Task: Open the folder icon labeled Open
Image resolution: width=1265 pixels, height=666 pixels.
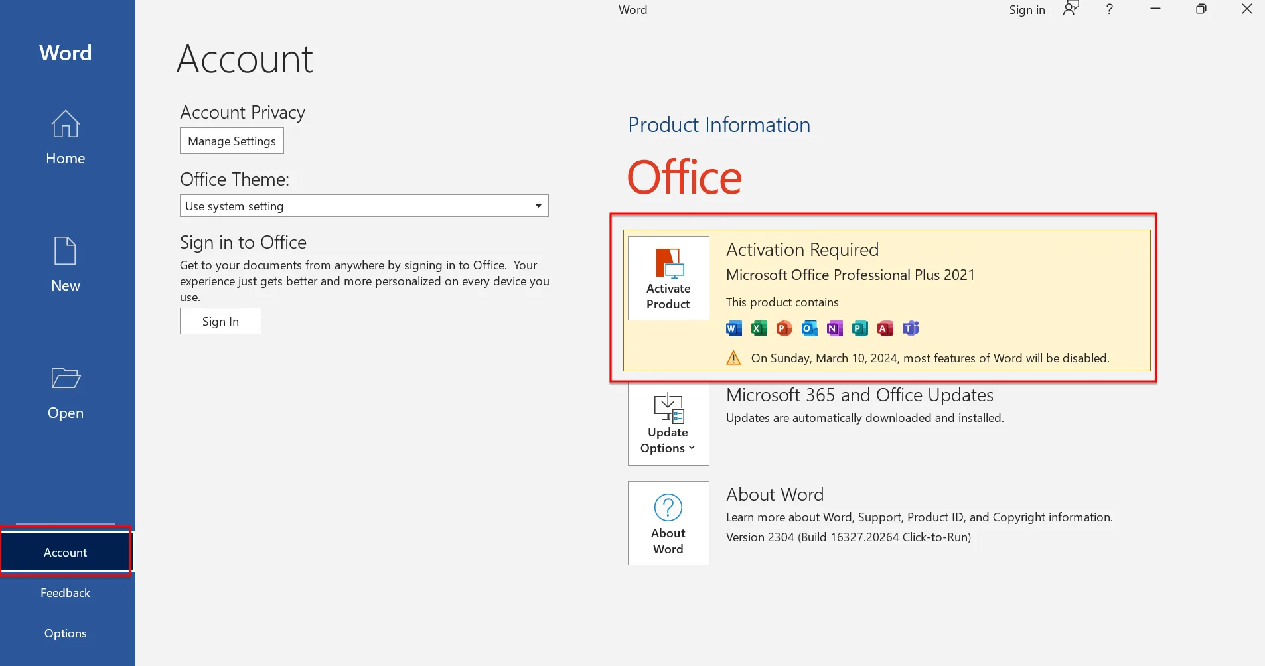Action: coord(66,378)
